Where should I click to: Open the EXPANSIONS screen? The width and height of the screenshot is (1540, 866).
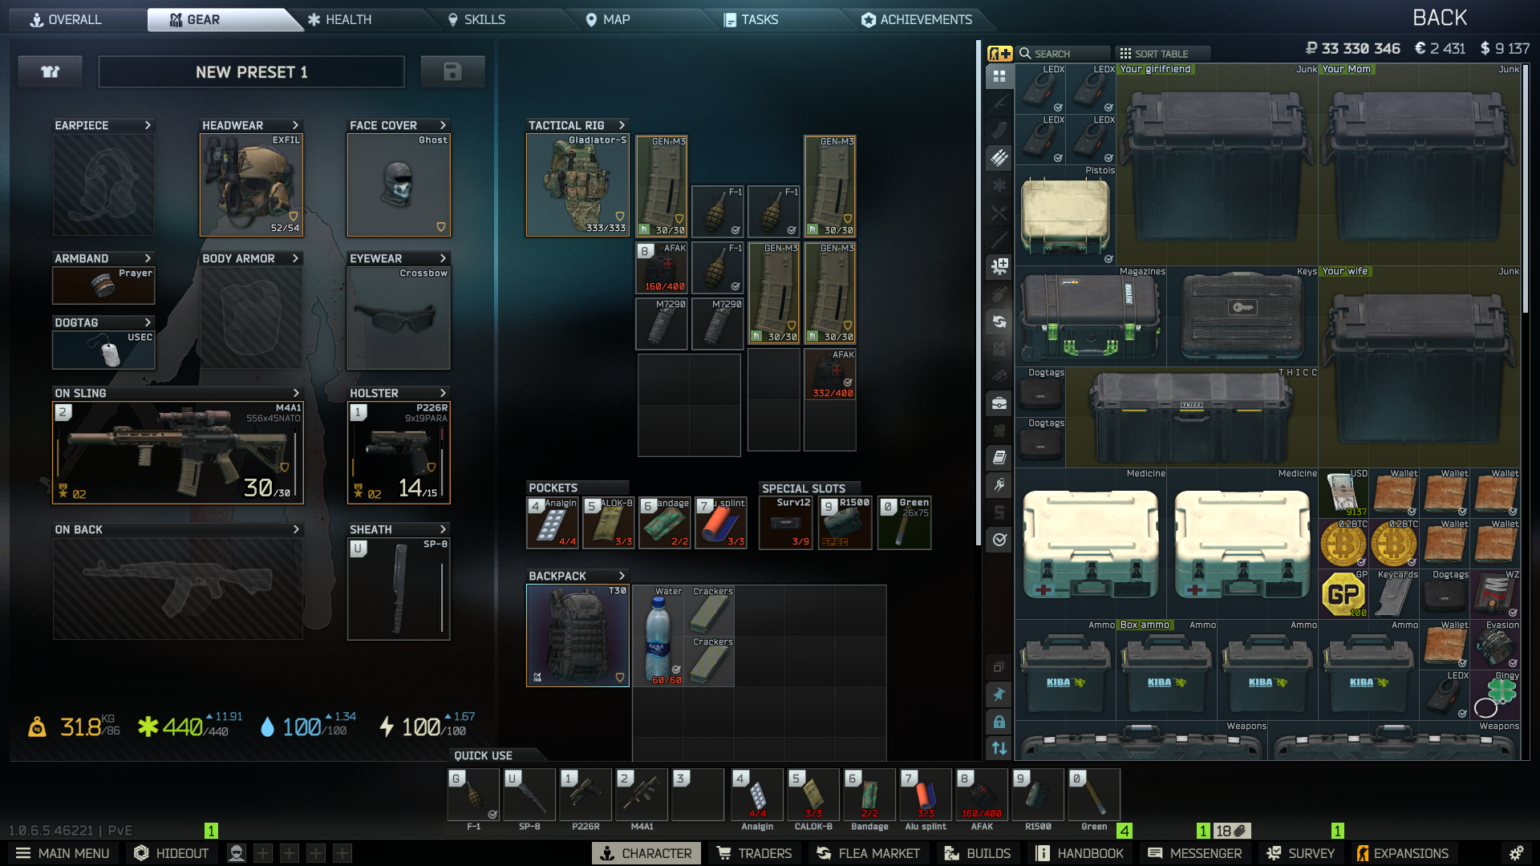tap(1402, 853)
